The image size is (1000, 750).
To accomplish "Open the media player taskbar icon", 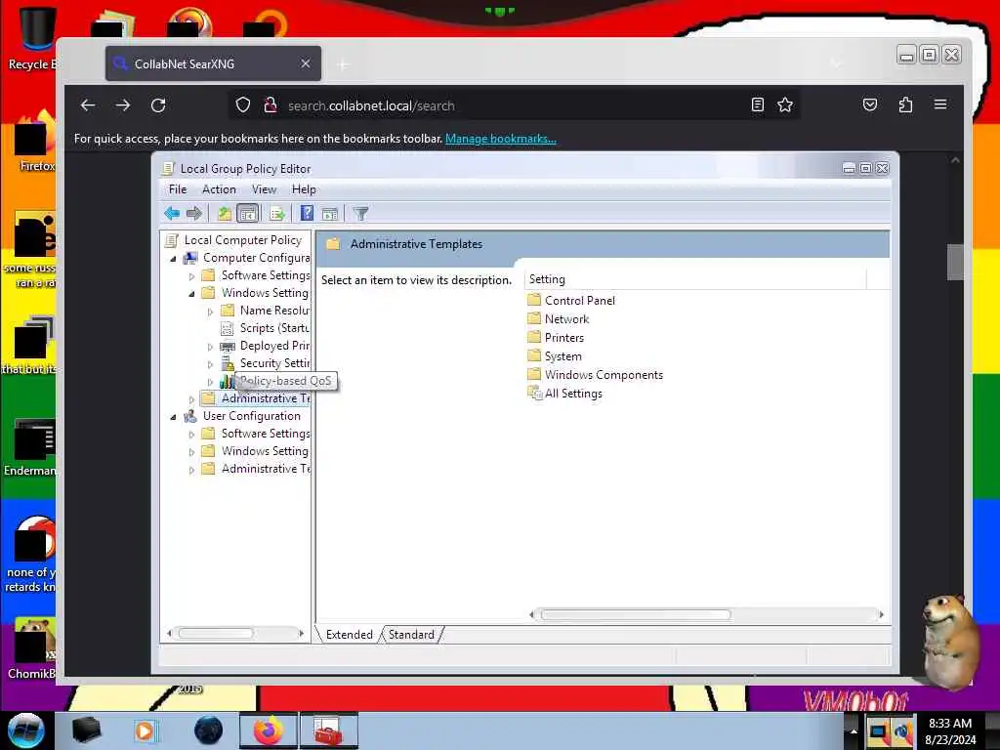I will pyautogui.click(x=145, y=730).
